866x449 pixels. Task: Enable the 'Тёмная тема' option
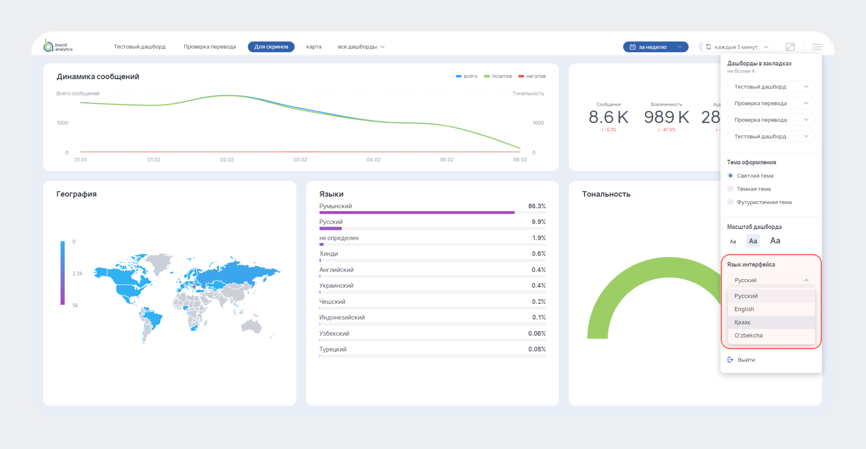(731, 189)
